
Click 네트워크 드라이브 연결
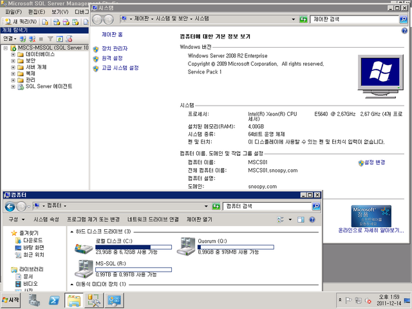[153, 220]
